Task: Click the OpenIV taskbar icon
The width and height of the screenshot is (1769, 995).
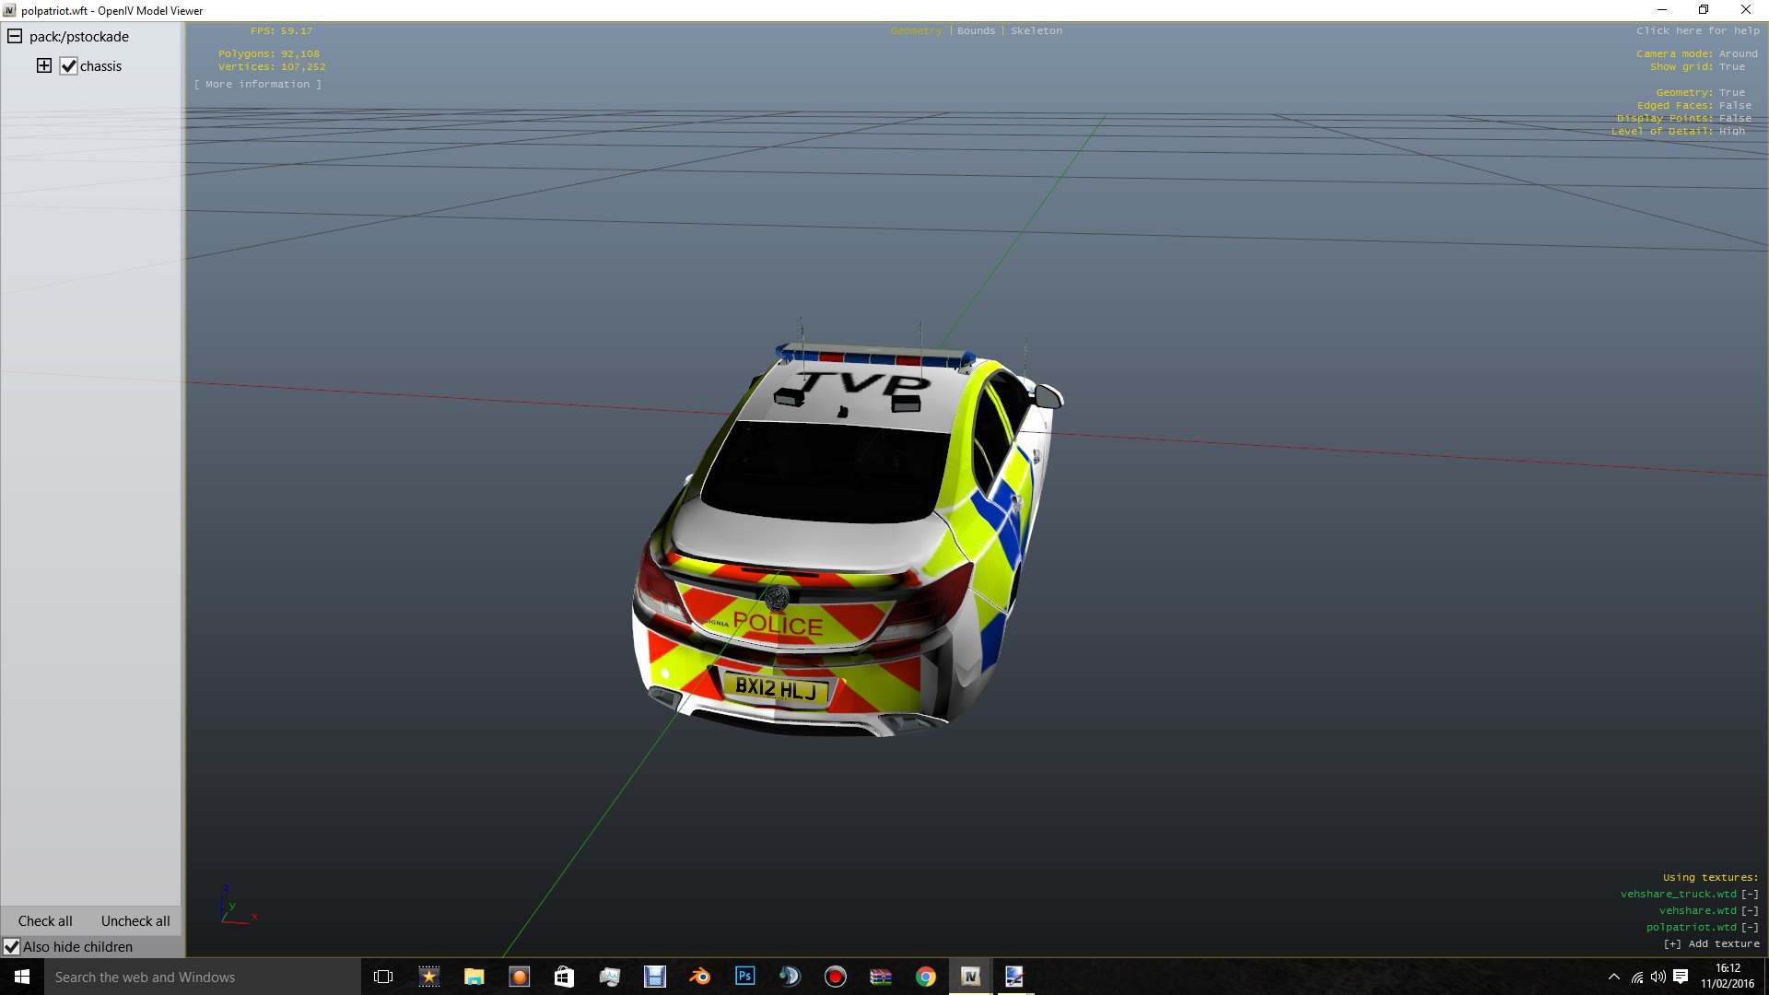Action: pyautogui.click(x=970, y=977)
